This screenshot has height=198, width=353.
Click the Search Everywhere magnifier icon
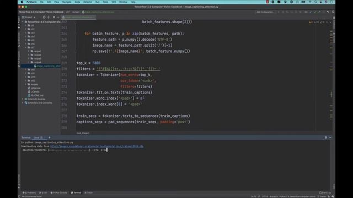[x=333, y=12]
